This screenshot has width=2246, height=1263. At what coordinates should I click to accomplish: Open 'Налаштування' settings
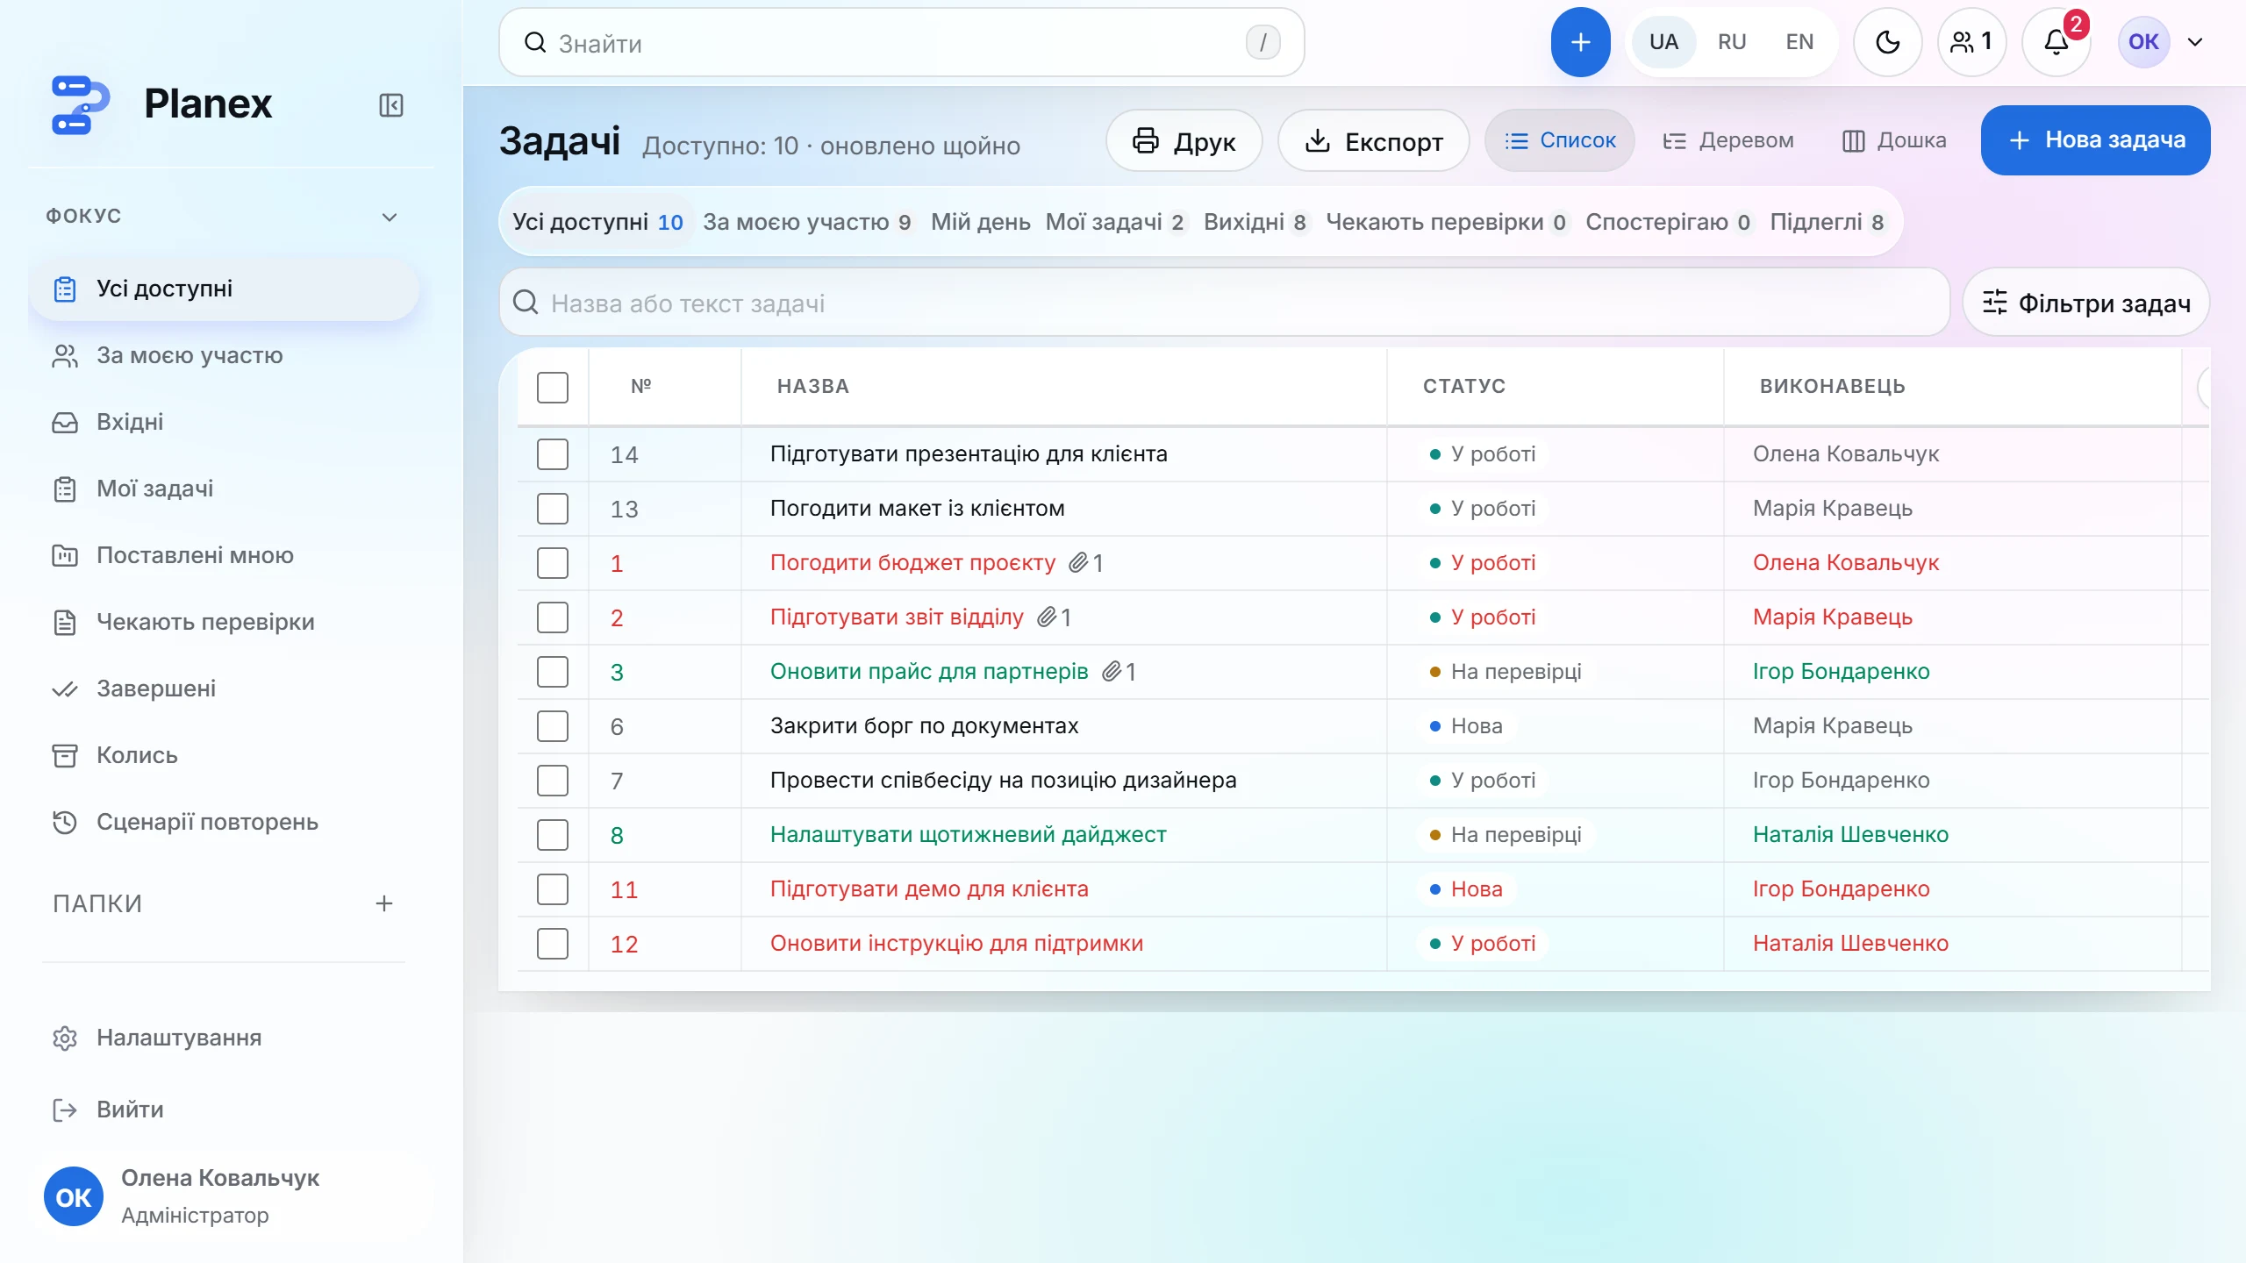[x=224, y=1038]
